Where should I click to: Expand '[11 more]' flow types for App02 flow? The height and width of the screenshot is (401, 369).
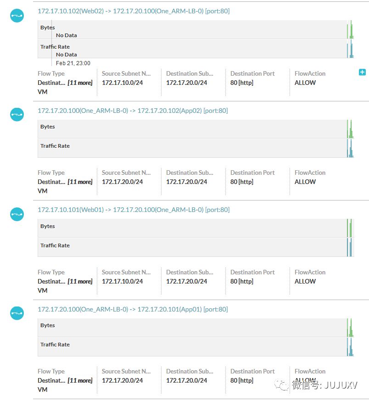pos(80,182)
